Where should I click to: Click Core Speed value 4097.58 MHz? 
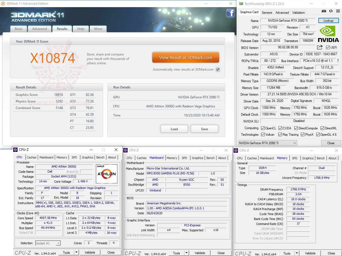click(x=48, y=218)
